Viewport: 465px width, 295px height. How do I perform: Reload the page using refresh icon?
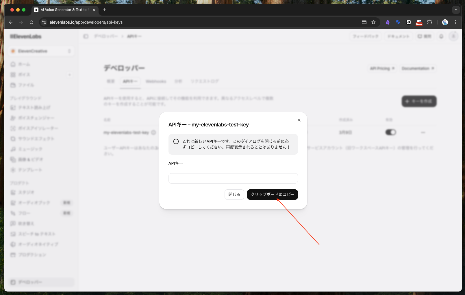tap(32, 22)
